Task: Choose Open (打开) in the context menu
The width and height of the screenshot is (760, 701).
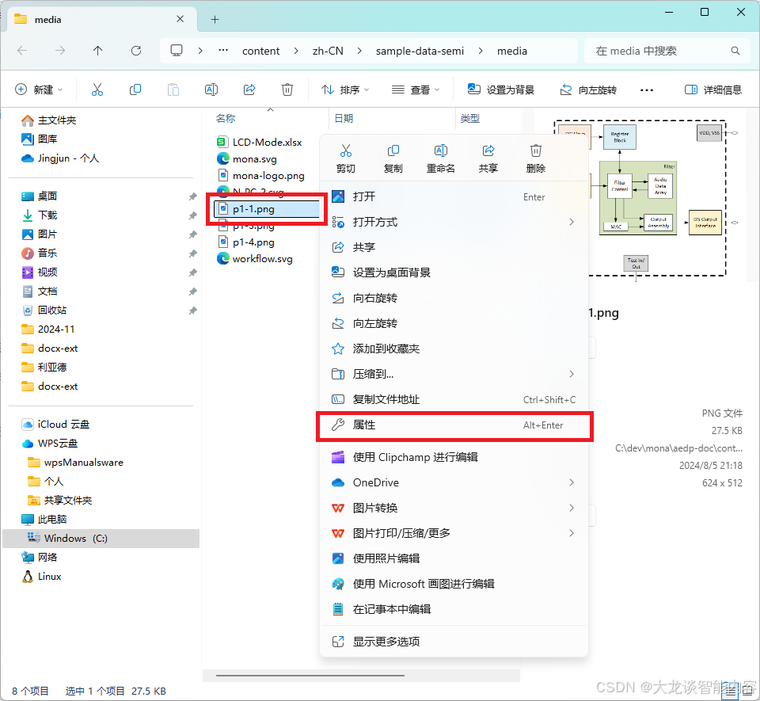Action: tap(454, 196)
